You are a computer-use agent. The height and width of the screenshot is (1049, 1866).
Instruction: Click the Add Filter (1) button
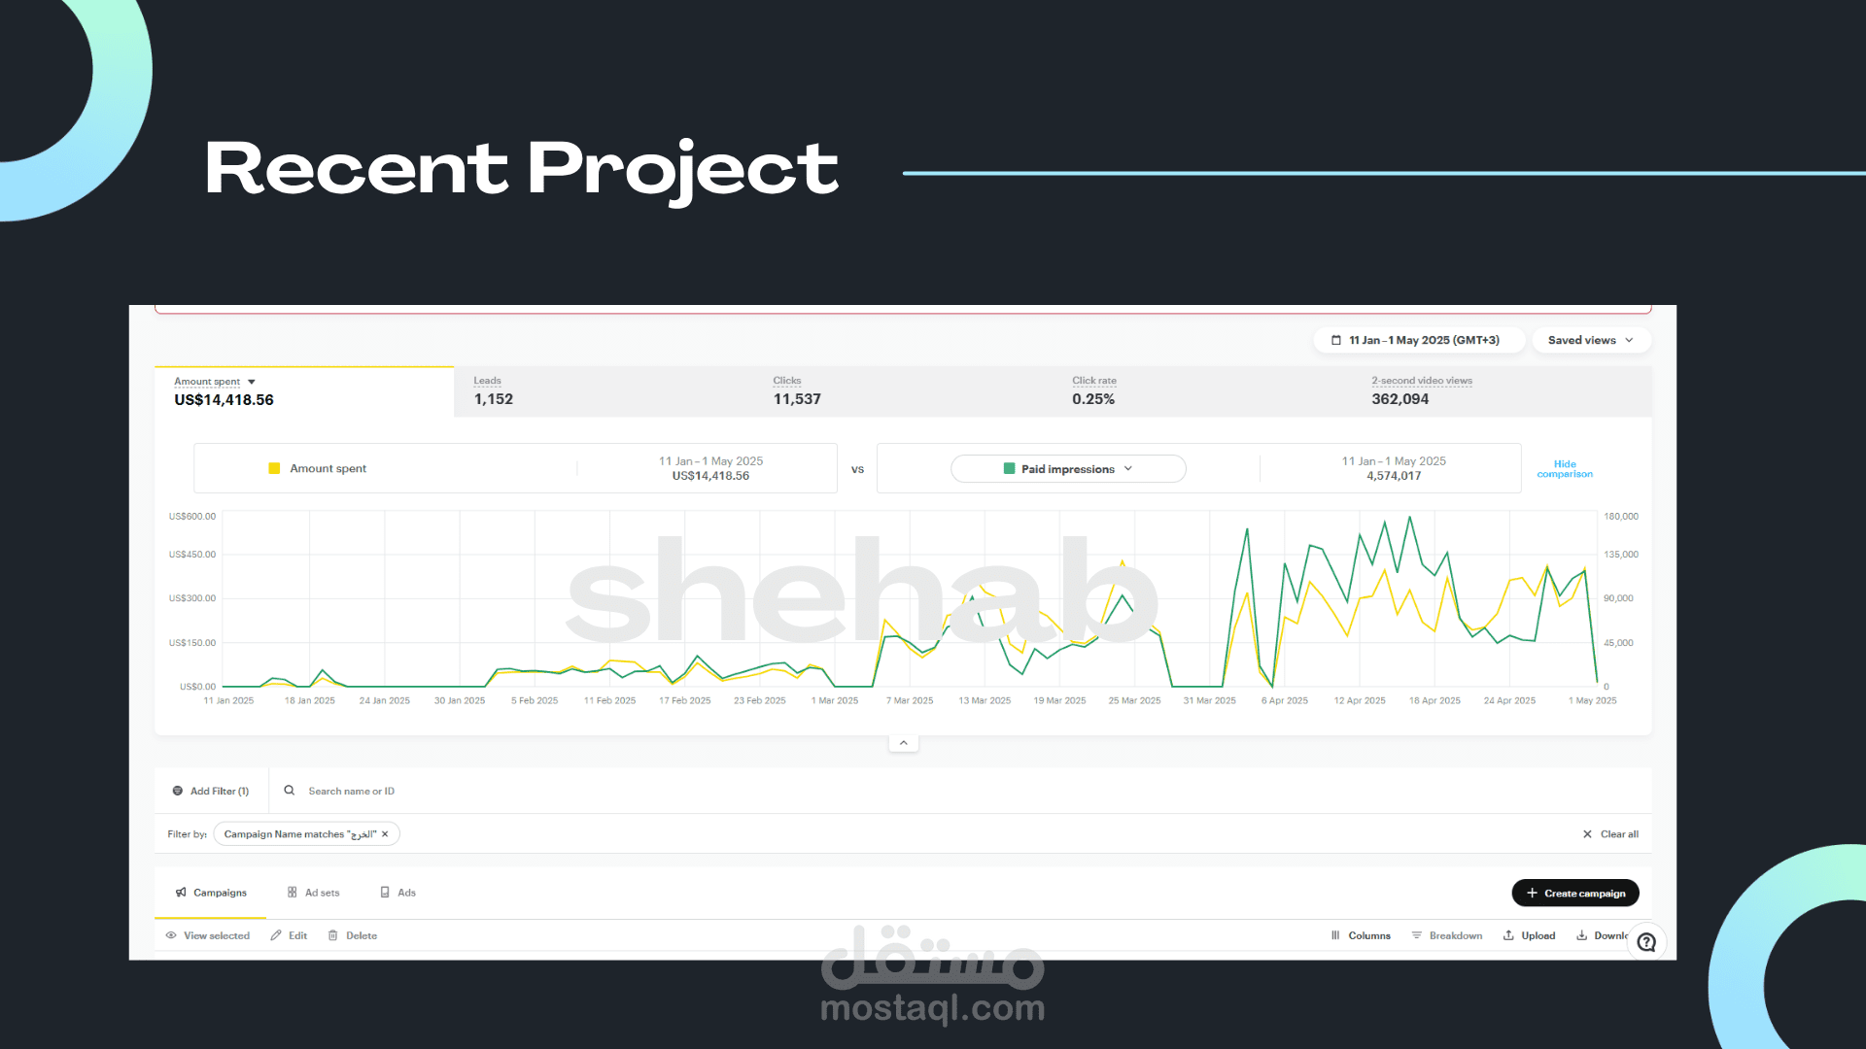tap(211, 791)
